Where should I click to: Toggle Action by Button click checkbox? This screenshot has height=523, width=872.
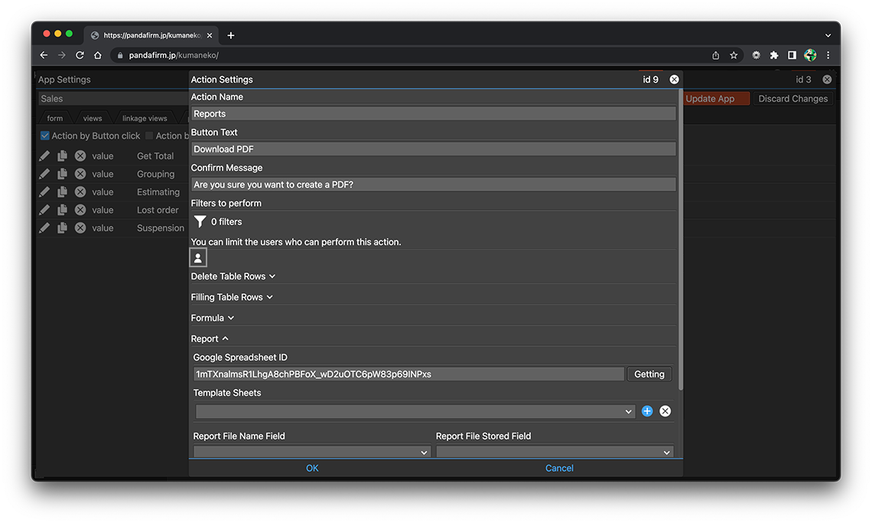tap(45, 136)
